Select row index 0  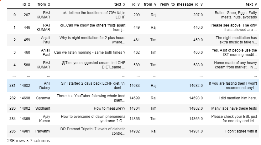15,15
